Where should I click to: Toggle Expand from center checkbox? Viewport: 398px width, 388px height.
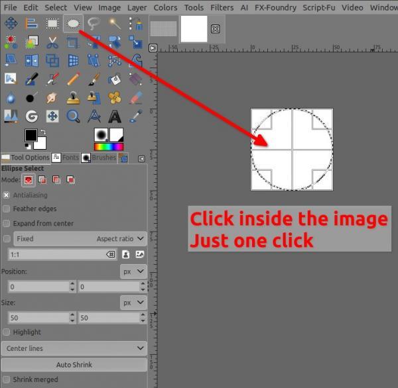tap(7, 224)
